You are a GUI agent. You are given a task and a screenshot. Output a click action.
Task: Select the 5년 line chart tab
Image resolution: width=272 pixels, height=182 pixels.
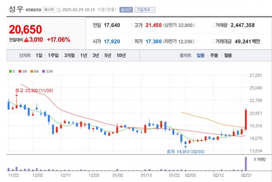point(108,55)
